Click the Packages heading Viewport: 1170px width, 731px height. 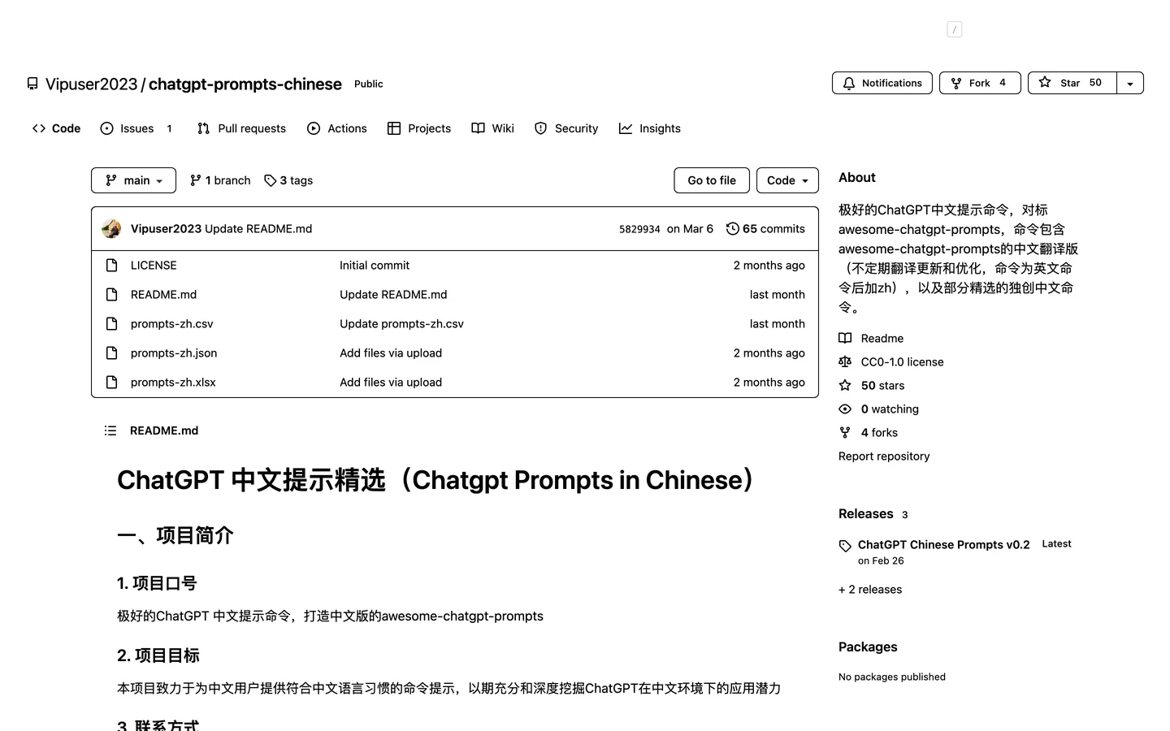click(x=868, y=647)
